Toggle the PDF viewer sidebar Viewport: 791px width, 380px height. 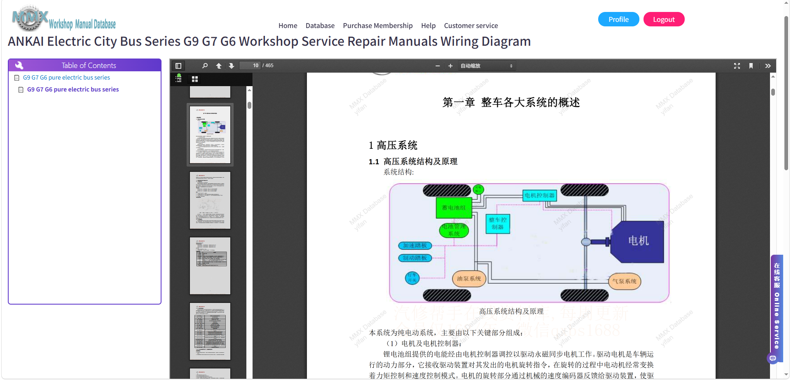[178, 66]
